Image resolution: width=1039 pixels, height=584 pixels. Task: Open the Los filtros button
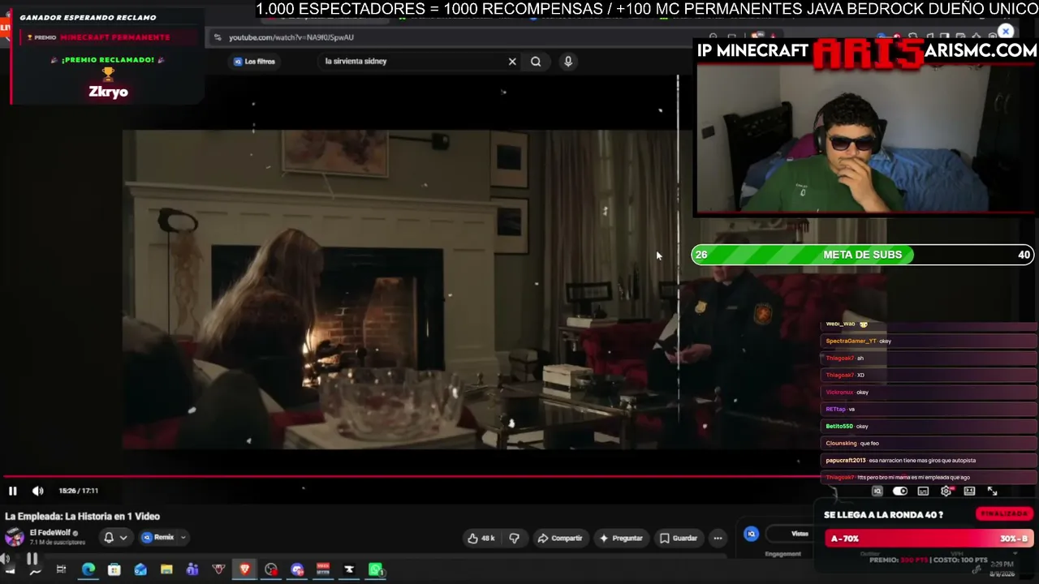(255, 62)
